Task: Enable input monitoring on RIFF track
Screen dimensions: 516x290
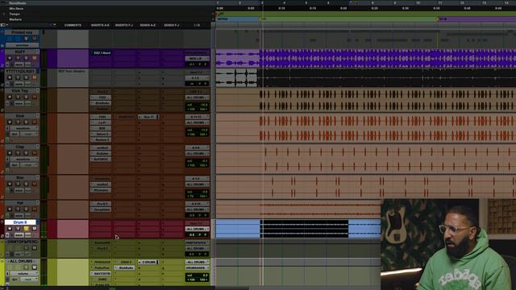Action: 18,58
